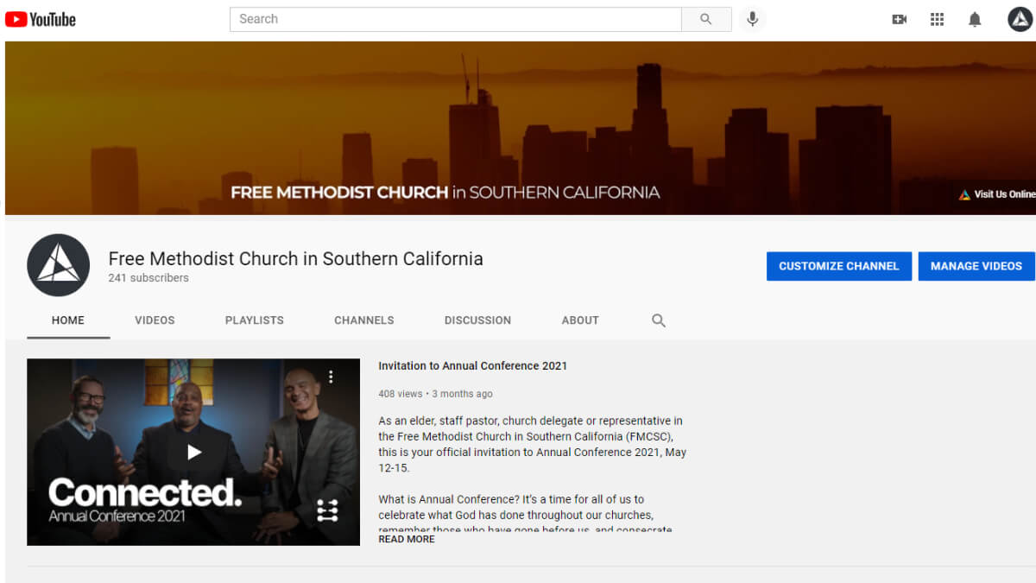Screen dimensions: 1036x583
Task: Open the PLAYLISTS tab
Action: pos(255,320)
